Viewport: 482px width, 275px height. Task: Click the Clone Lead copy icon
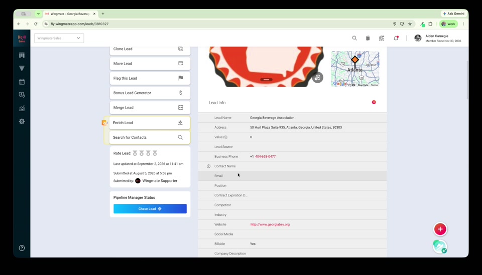coord(180,49)
